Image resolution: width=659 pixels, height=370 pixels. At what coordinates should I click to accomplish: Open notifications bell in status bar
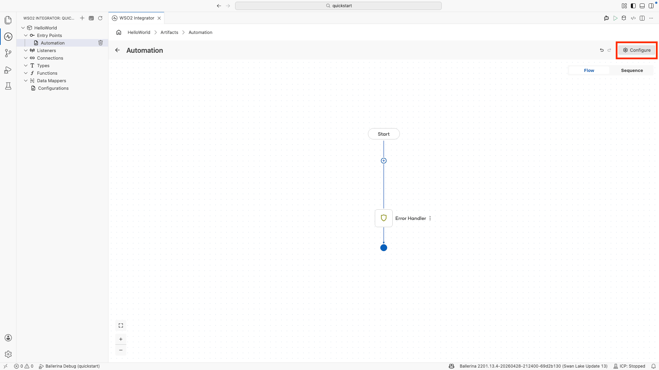[654, 366]
